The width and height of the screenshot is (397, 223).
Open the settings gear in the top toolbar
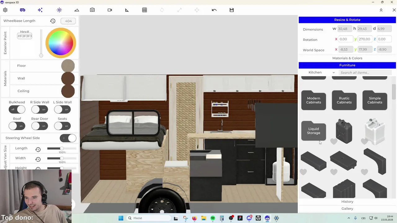click(x=5, y=10)
